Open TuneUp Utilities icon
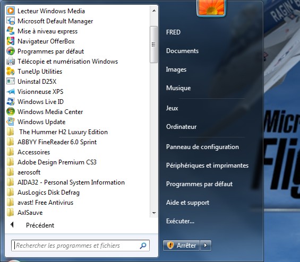Screen dimensions: 300x262 coord(10,71)
